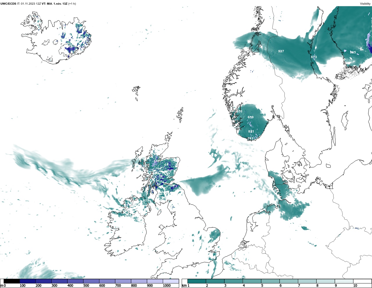Click the 'km' unit label of legend
The height and width of the screenshot is (288, 372).
tap(184, 286)
